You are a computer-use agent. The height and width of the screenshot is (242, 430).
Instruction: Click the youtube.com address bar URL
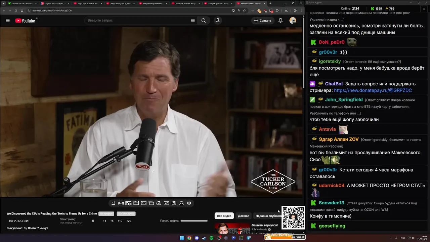click(52, 10)
